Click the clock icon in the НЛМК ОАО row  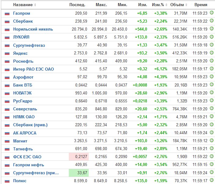pyautogui.click(x=212, y=116)
